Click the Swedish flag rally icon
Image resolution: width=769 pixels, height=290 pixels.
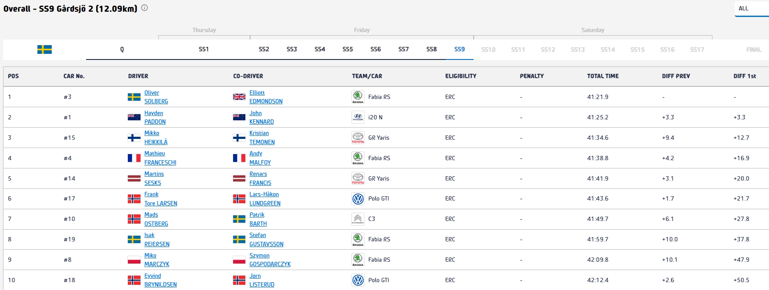[44, 49]
